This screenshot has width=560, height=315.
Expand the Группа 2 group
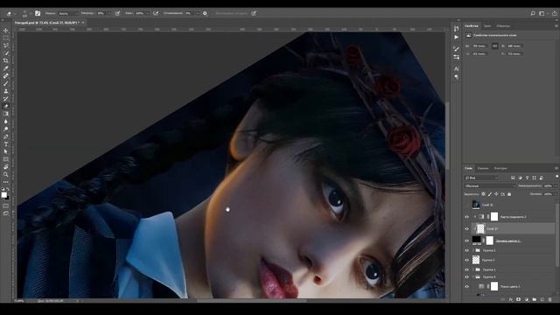(x=473, y=251)
